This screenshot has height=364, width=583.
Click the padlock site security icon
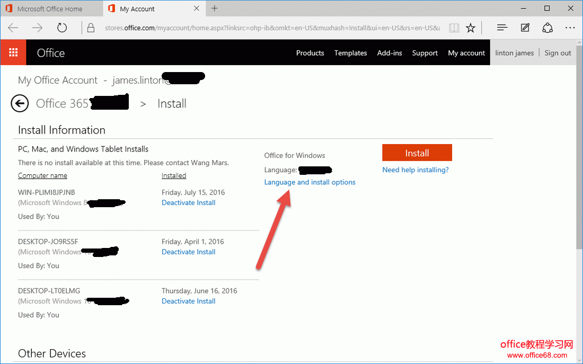tap(91, 28)
